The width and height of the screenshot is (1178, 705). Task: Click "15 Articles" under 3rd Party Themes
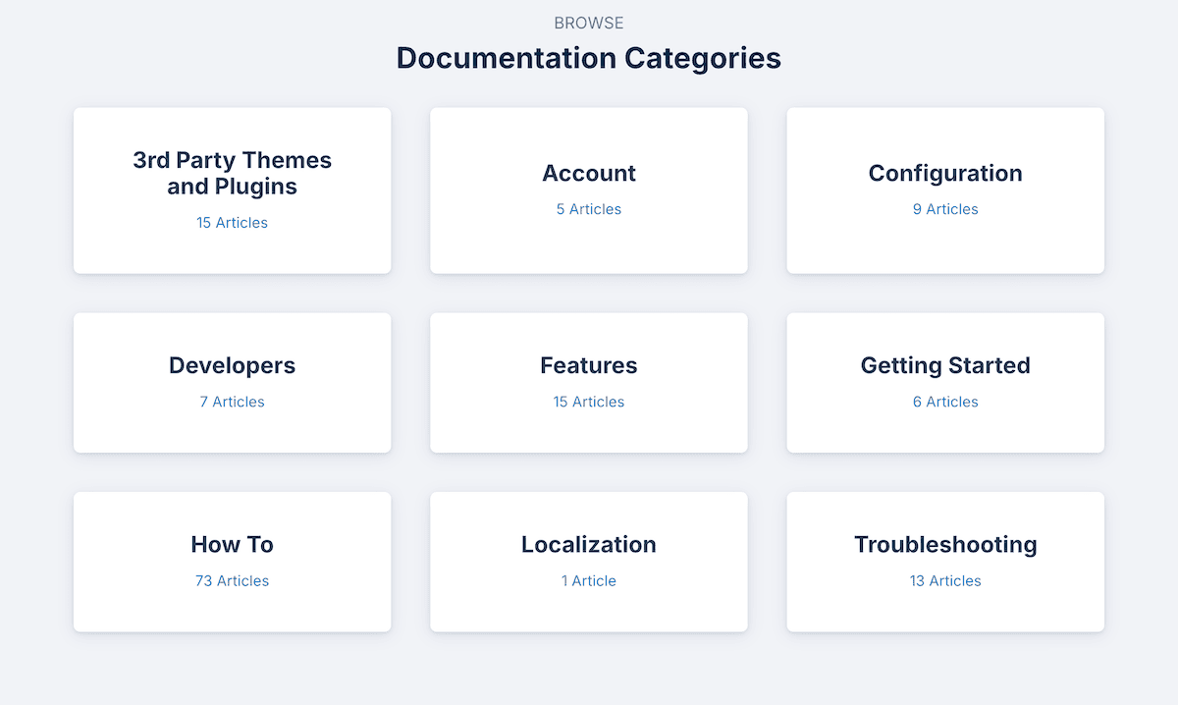tap(232, 223)
